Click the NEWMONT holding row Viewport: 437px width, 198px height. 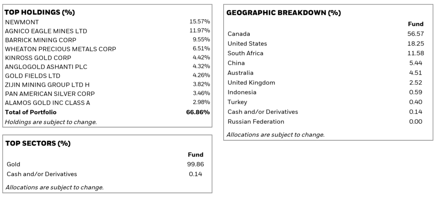[107, 22]
